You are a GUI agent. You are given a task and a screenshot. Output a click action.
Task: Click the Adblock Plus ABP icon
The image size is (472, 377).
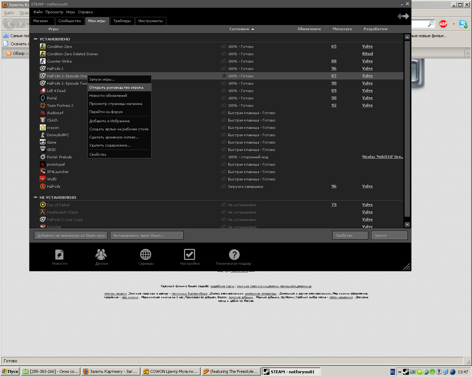point(443,24)
